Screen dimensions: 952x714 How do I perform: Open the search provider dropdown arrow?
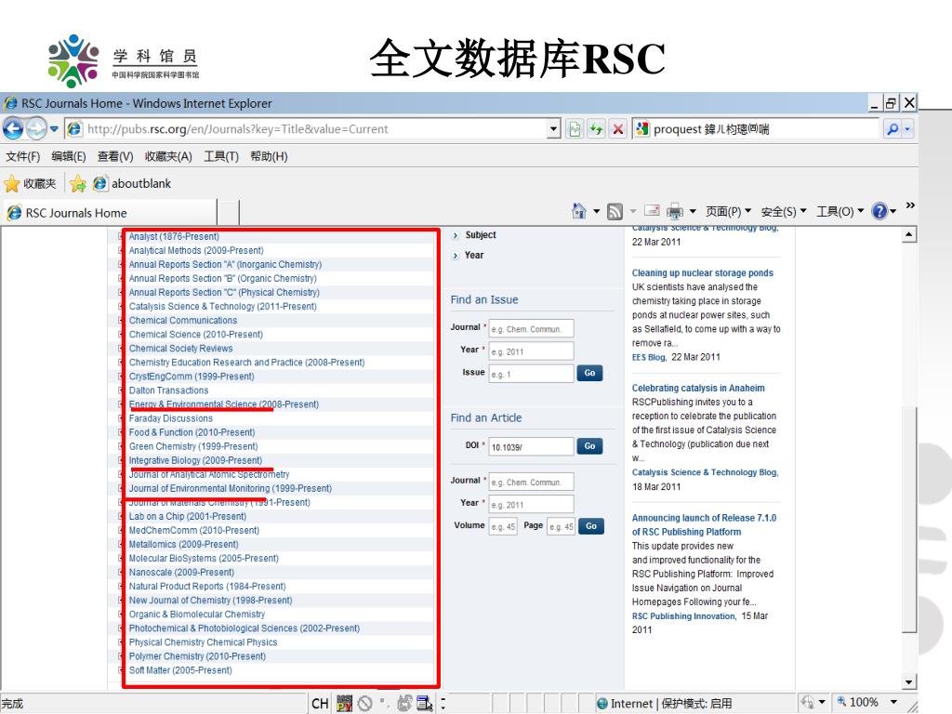point(907,128)
